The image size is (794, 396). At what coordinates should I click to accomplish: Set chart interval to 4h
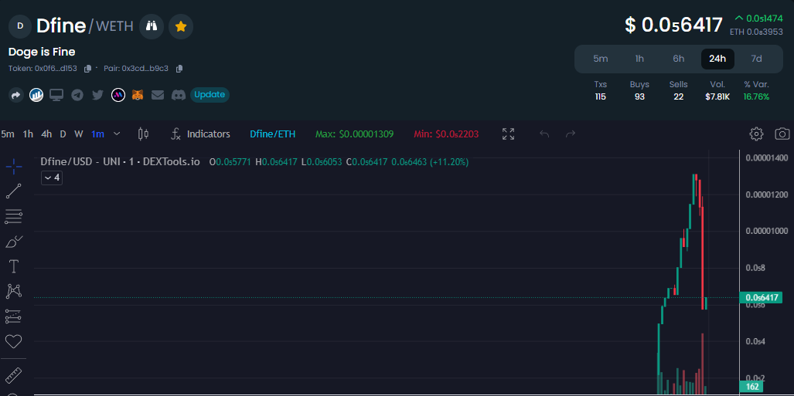(x=46, y=134)
